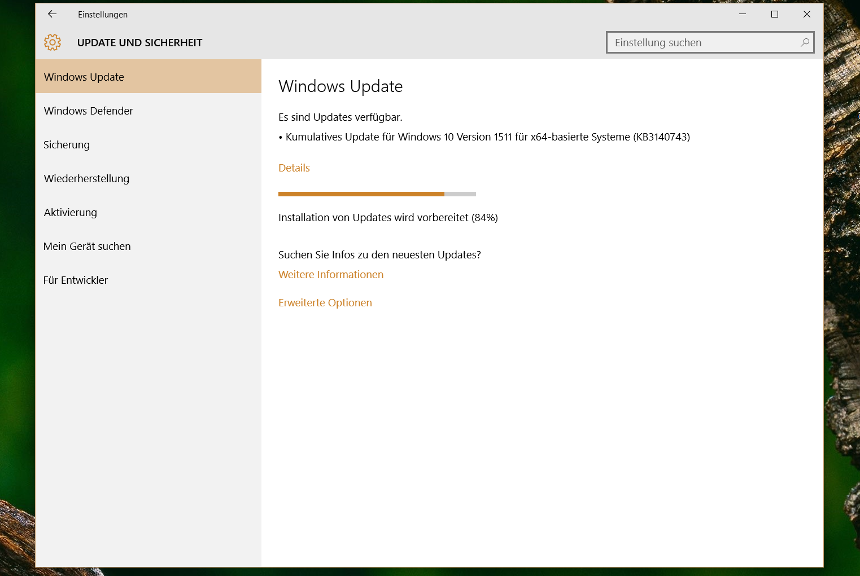Open the Weitere Informationen link
The image size is (860, 576).
[331, 274]
